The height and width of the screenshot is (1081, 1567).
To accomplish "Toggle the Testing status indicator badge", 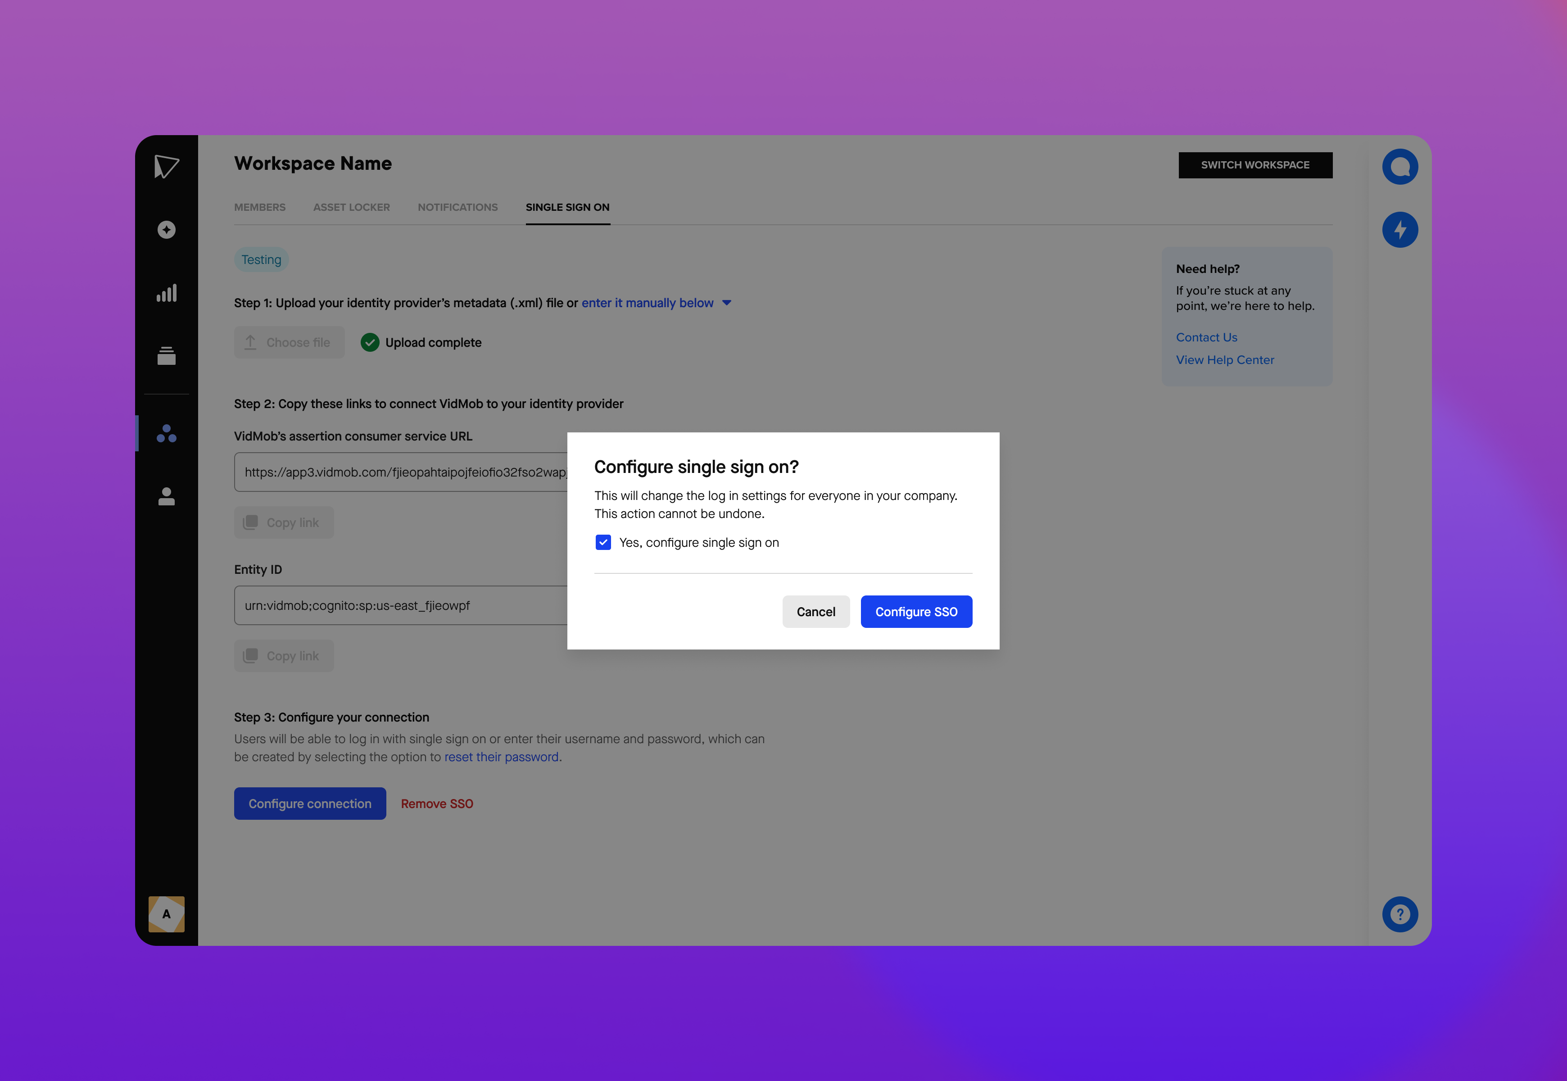I will (x=261, y=259).
